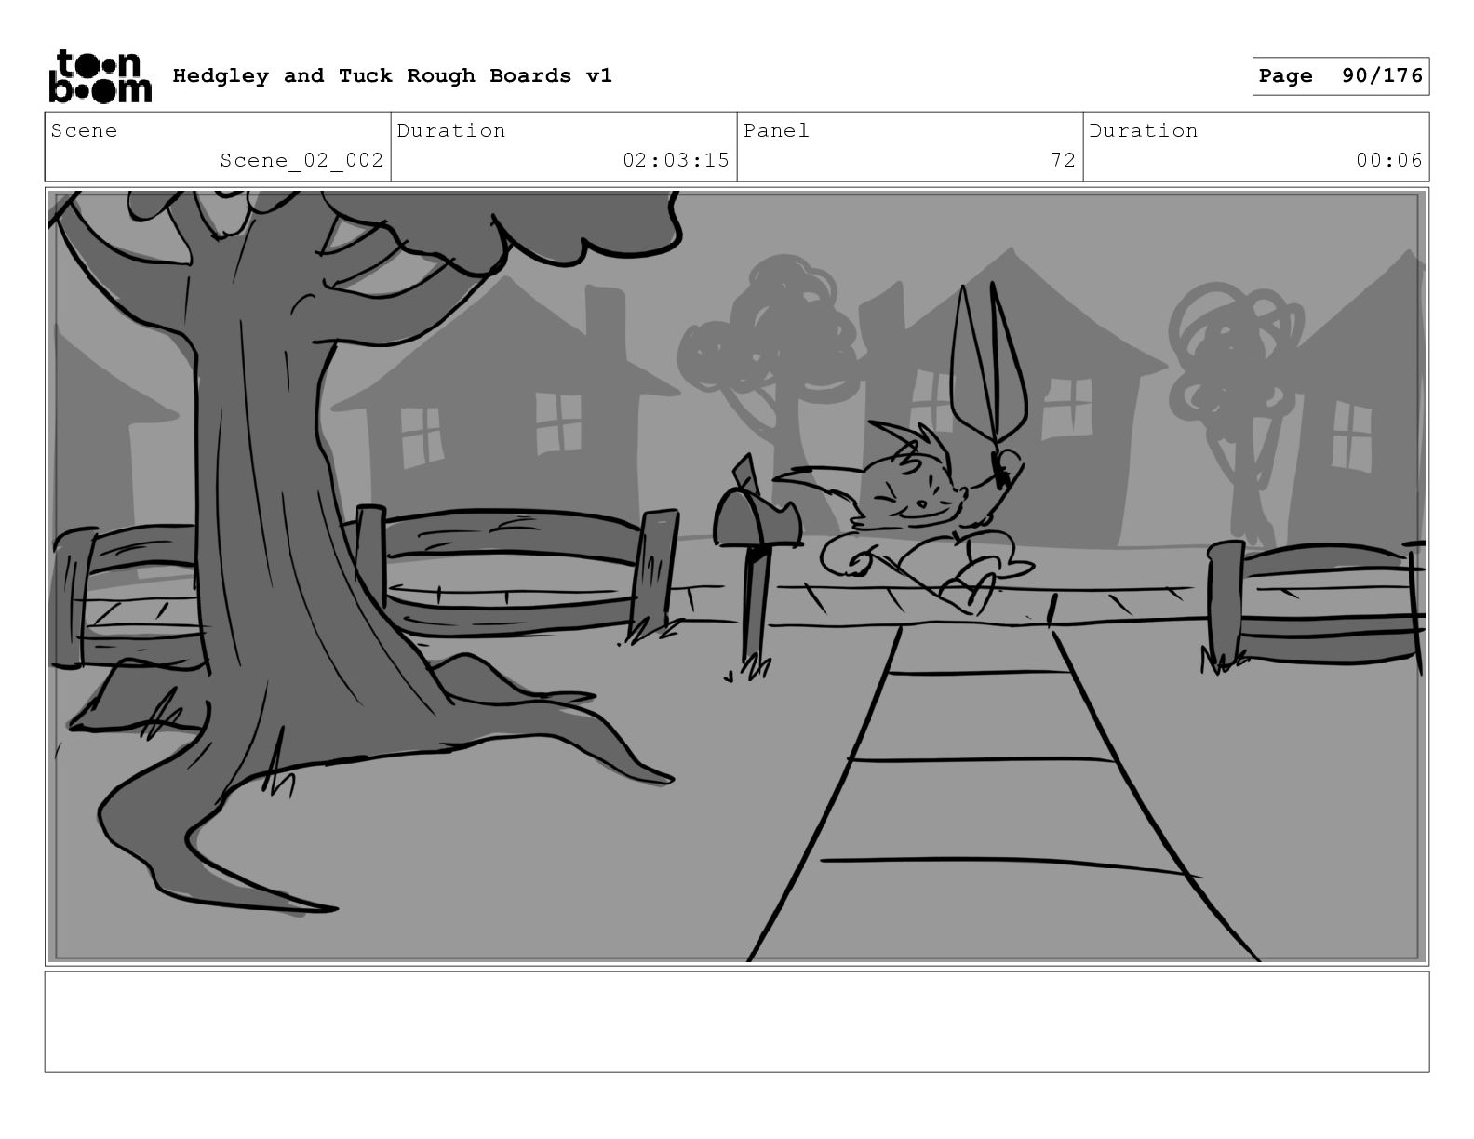
Task: Click the empty notes box below the panel
Action: tap(737, 1022)
